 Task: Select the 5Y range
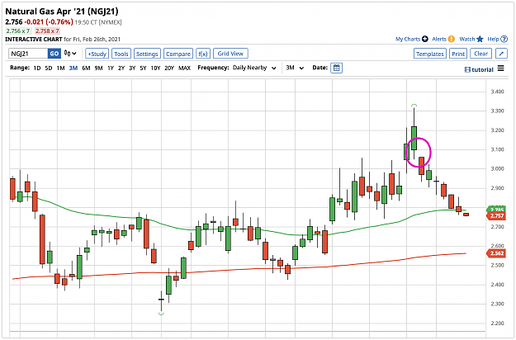click(x=143, y=68)
